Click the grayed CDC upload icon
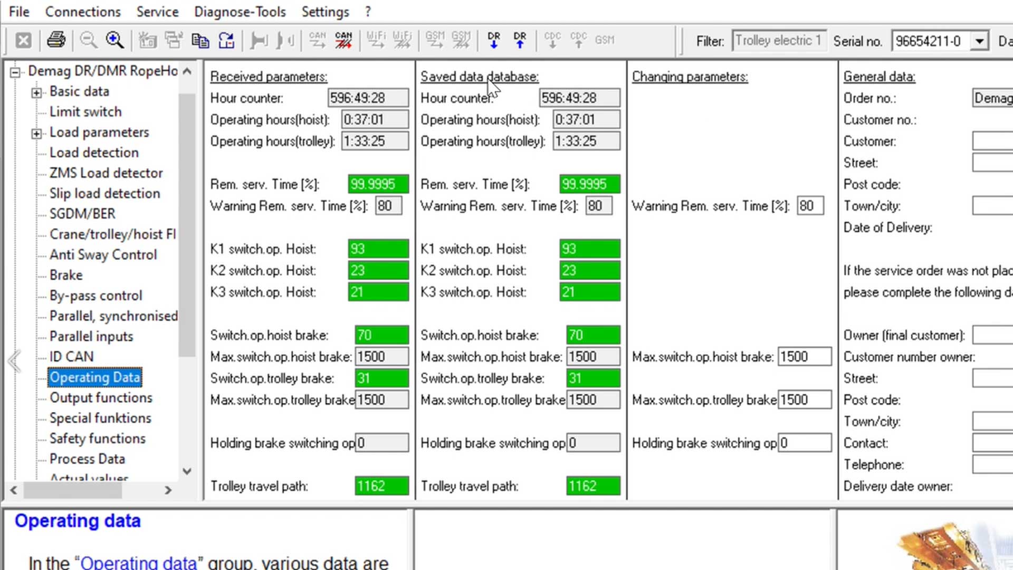Screen dimensions: 1013x570 pyautogui.click(x=579, y=40)
